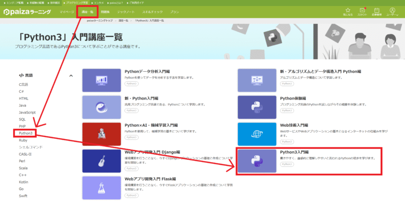
Task: Click エンジニア転職 in the top strip
Action: 14,3
